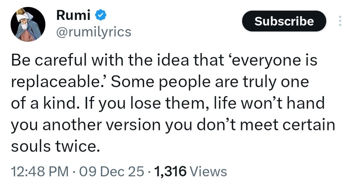The image size is (347, 188).
Task: Click the words of a kind
Action: pos(41,103)
